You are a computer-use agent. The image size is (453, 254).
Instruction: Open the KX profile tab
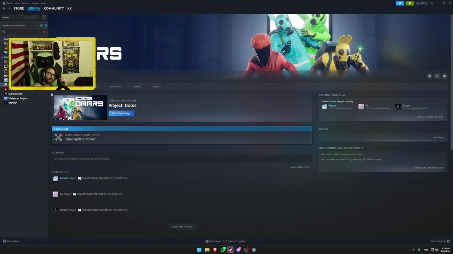coord(69,8)
